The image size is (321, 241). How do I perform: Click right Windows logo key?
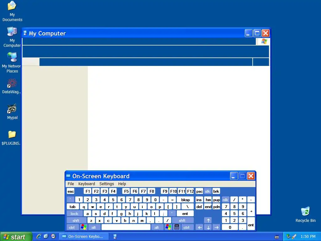[x=168, y=228]
